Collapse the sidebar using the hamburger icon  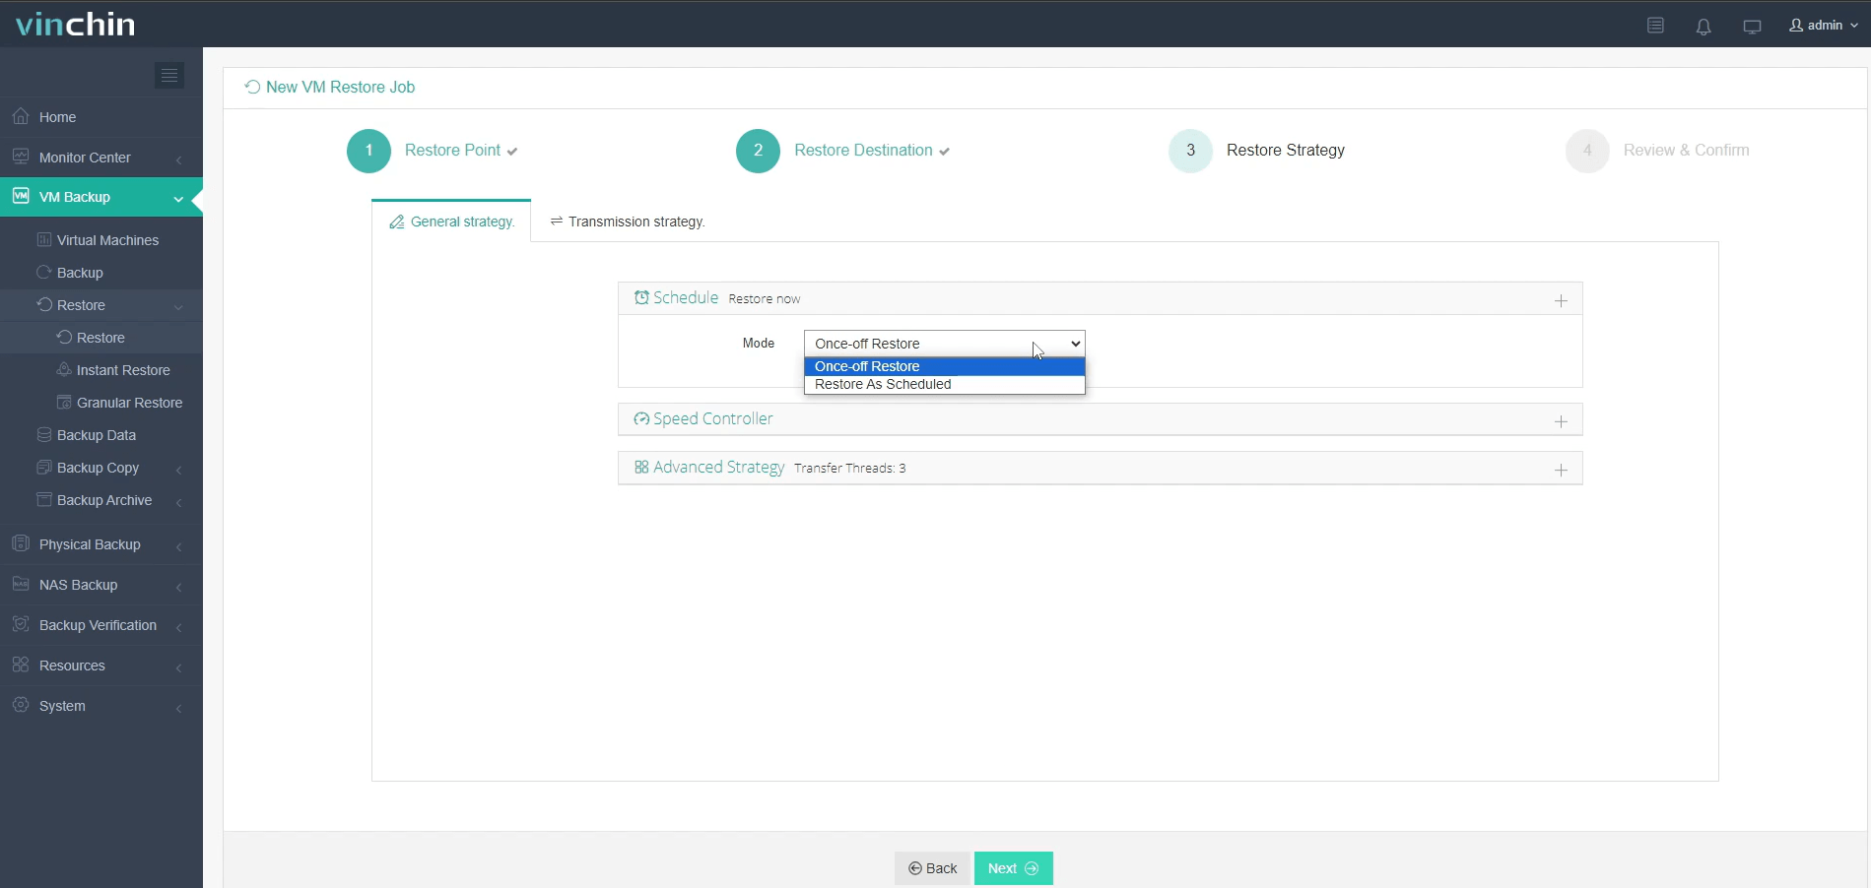coord(169,75)
